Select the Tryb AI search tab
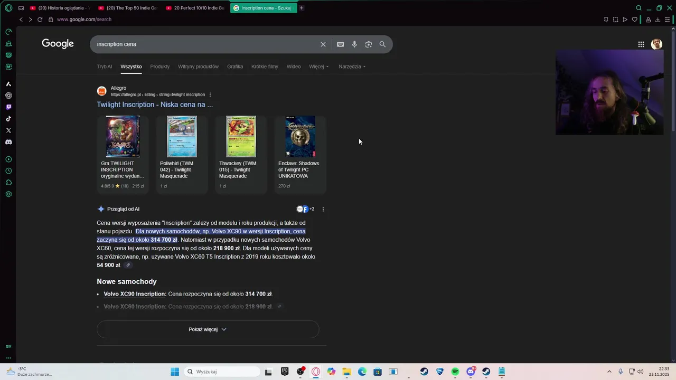This screenshot has width=676, height=380. point(105,66)
